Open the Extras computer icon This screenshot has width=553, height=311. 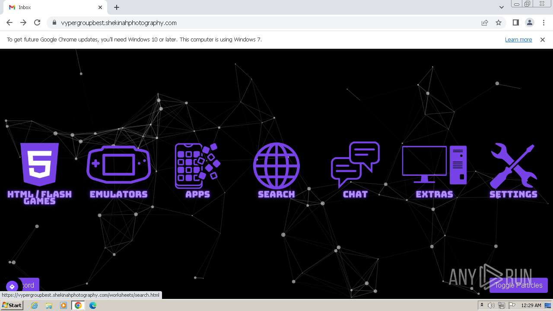434,165
